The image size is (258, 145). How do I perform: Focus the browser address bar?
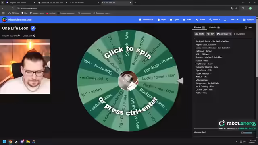coord(123,8)
